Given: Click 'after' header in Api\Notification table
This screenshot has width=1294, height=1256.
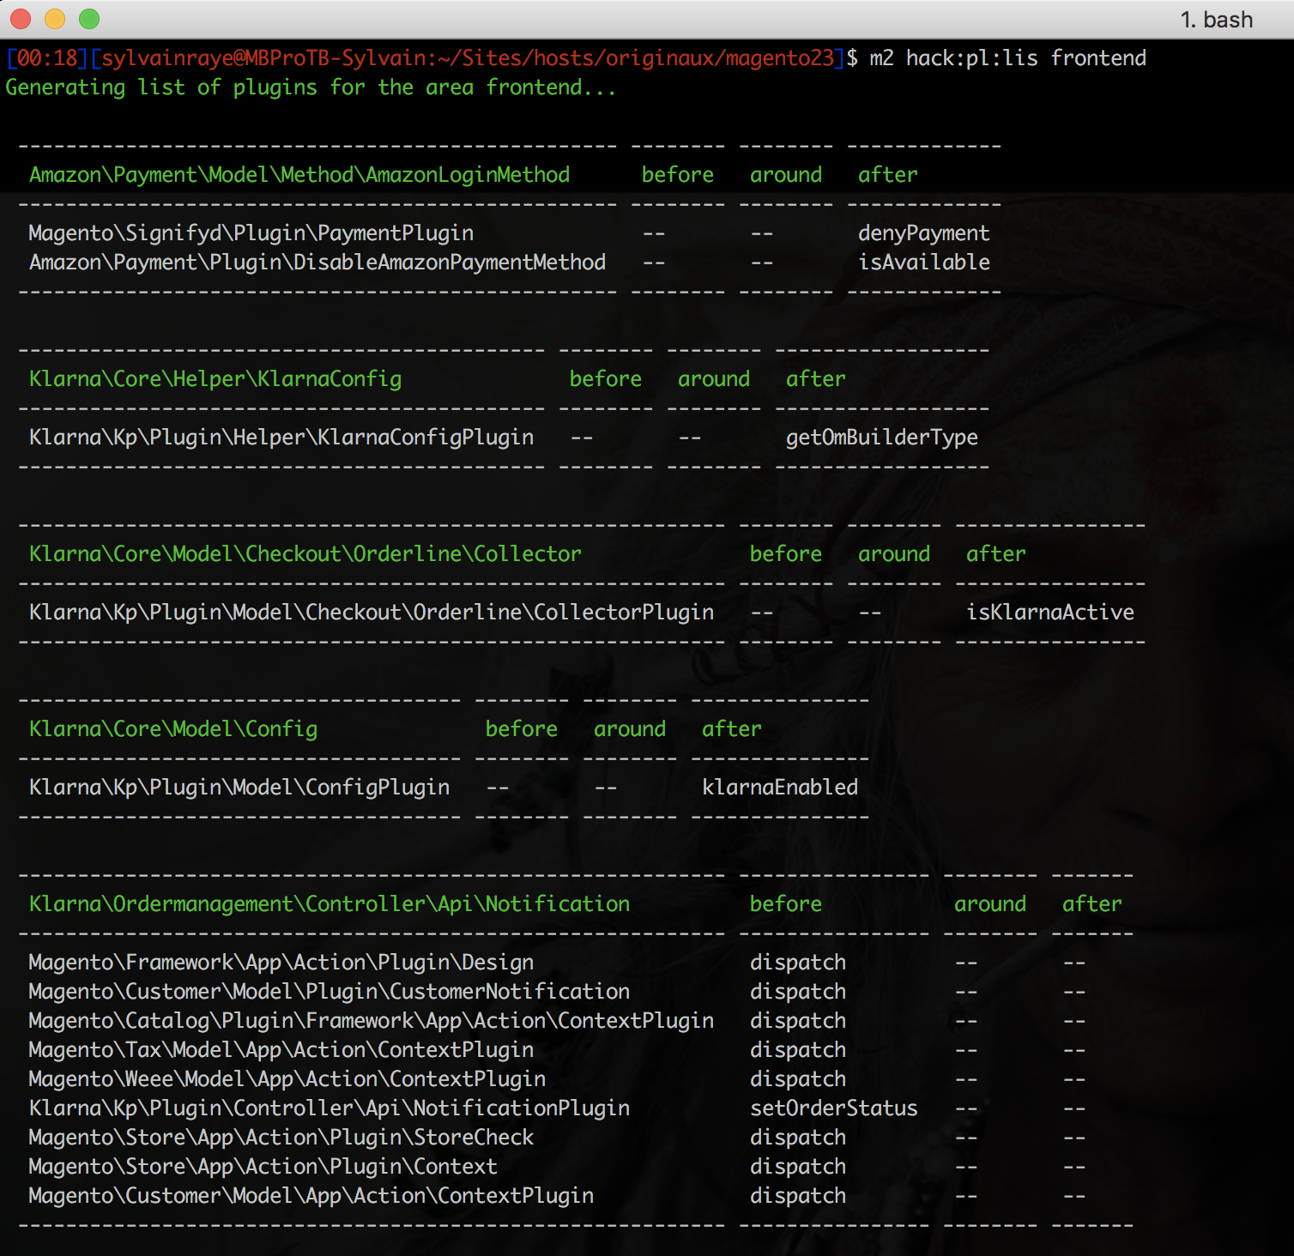Looking at the screenshot, I should (x=1092, y=904).
